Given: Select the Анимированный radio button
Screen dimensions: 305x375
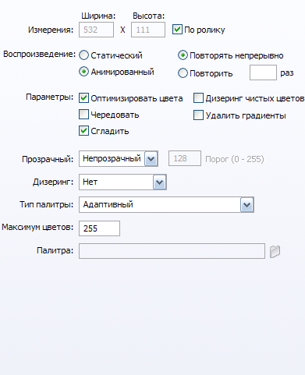Looking at the screenshot, I should click(x=83, y=72).
